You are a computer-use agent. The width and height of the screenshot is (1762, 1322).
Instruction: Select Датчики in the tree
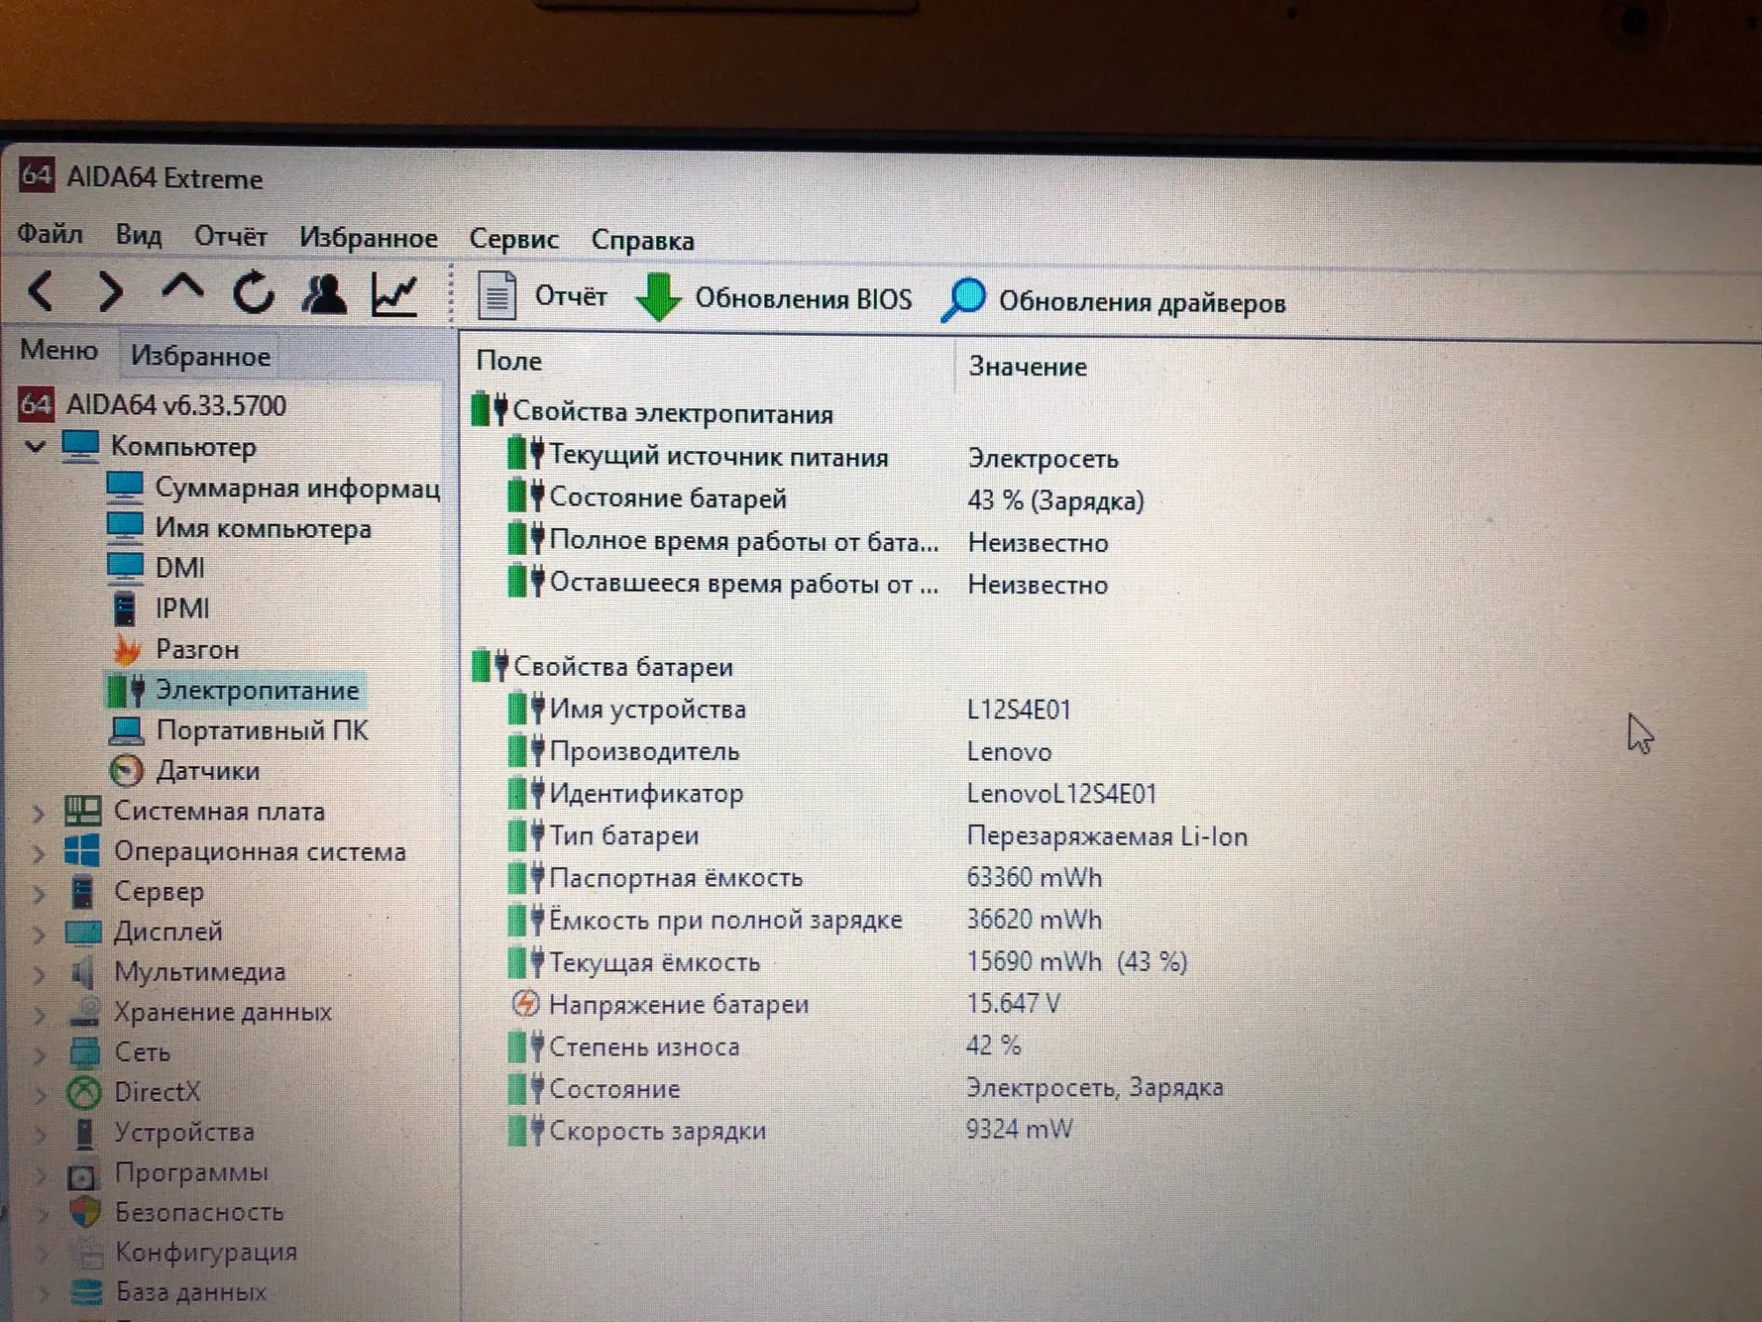tap(207, 771)
